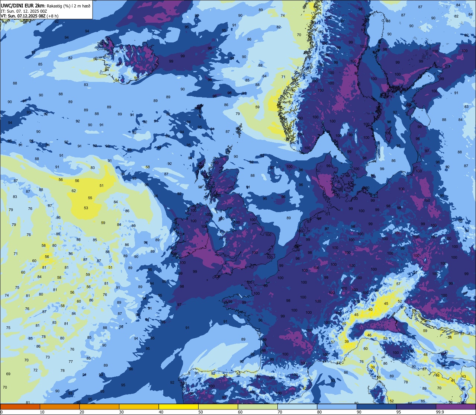Screen dimensions: 476x415
Task: Click the 'VT: Sun. 07.12.2025 08Z' line
Action: pyautogui.click(x=23, y=16)
